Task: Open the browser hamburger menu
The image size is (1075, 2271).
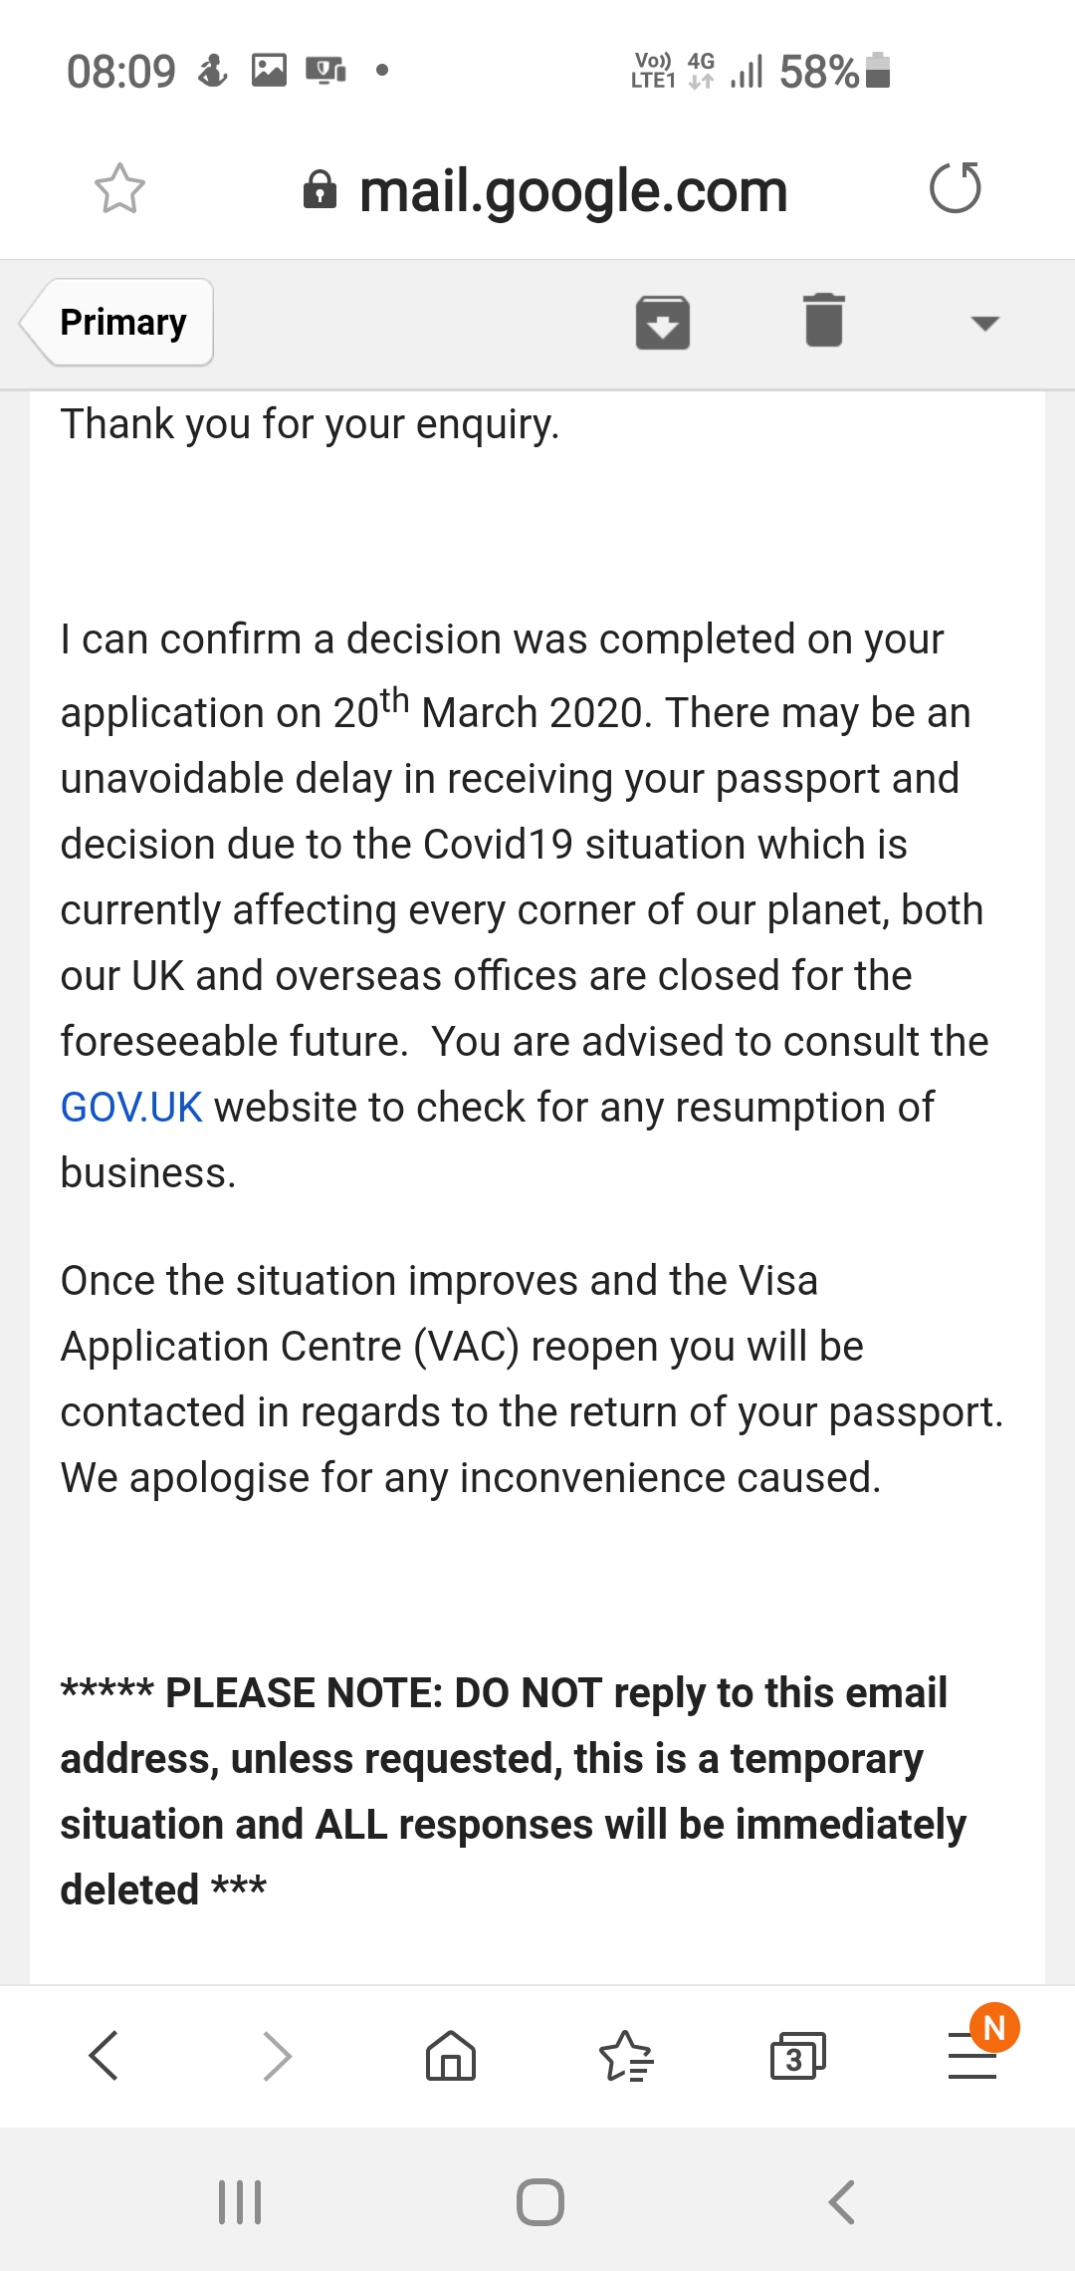Action: click(972, 2055)
